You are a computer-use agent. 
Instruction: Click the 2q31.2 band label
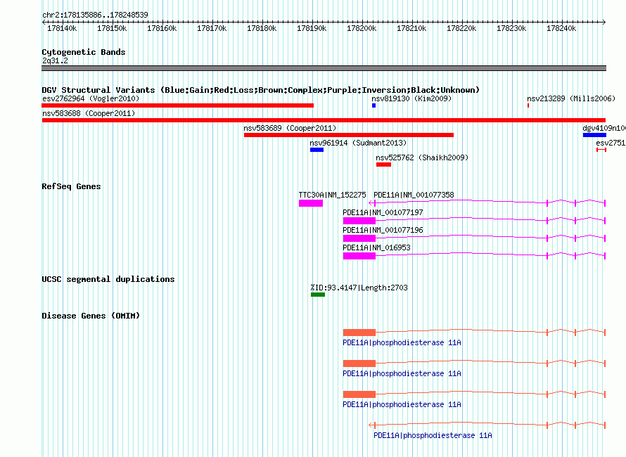(55, 60)
